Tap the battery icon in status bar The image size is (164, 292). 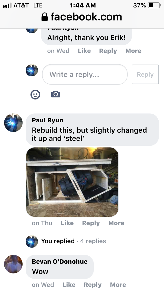point(154,5)
